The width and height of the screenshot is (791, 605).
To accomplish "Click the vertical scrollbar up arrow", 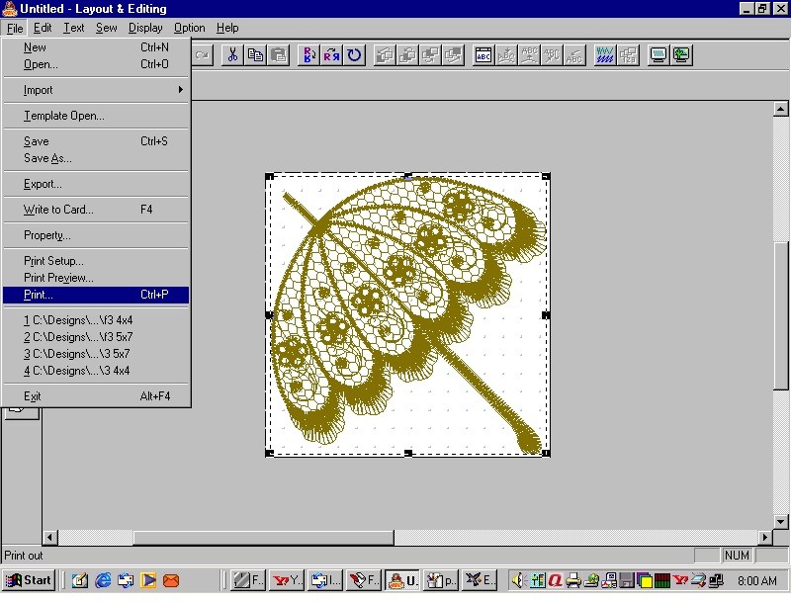I will [x=780, y=109].
